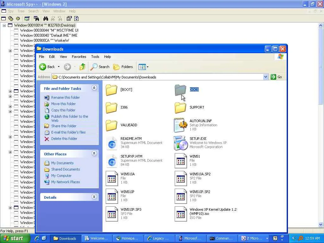Viewport: 324px width, 243px height.
Task: Click 'Rename this folder' task link
Action: coord(65,97)
